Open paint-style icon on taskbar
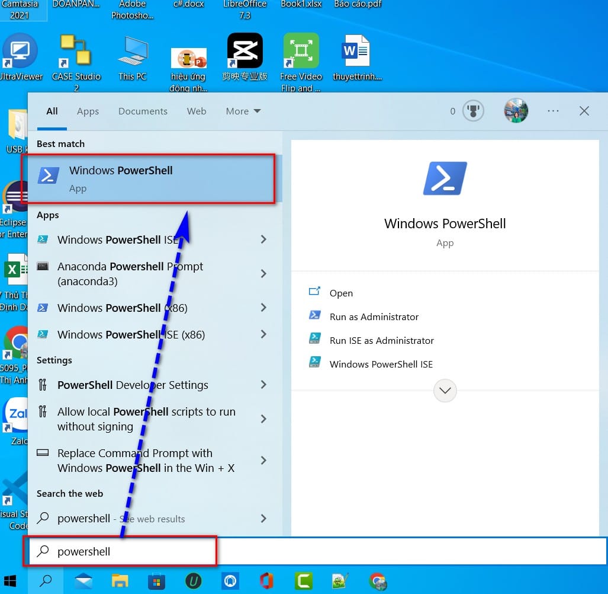This screenshot has width=608, height=594. pyautogui.click(x=340, y=581)
